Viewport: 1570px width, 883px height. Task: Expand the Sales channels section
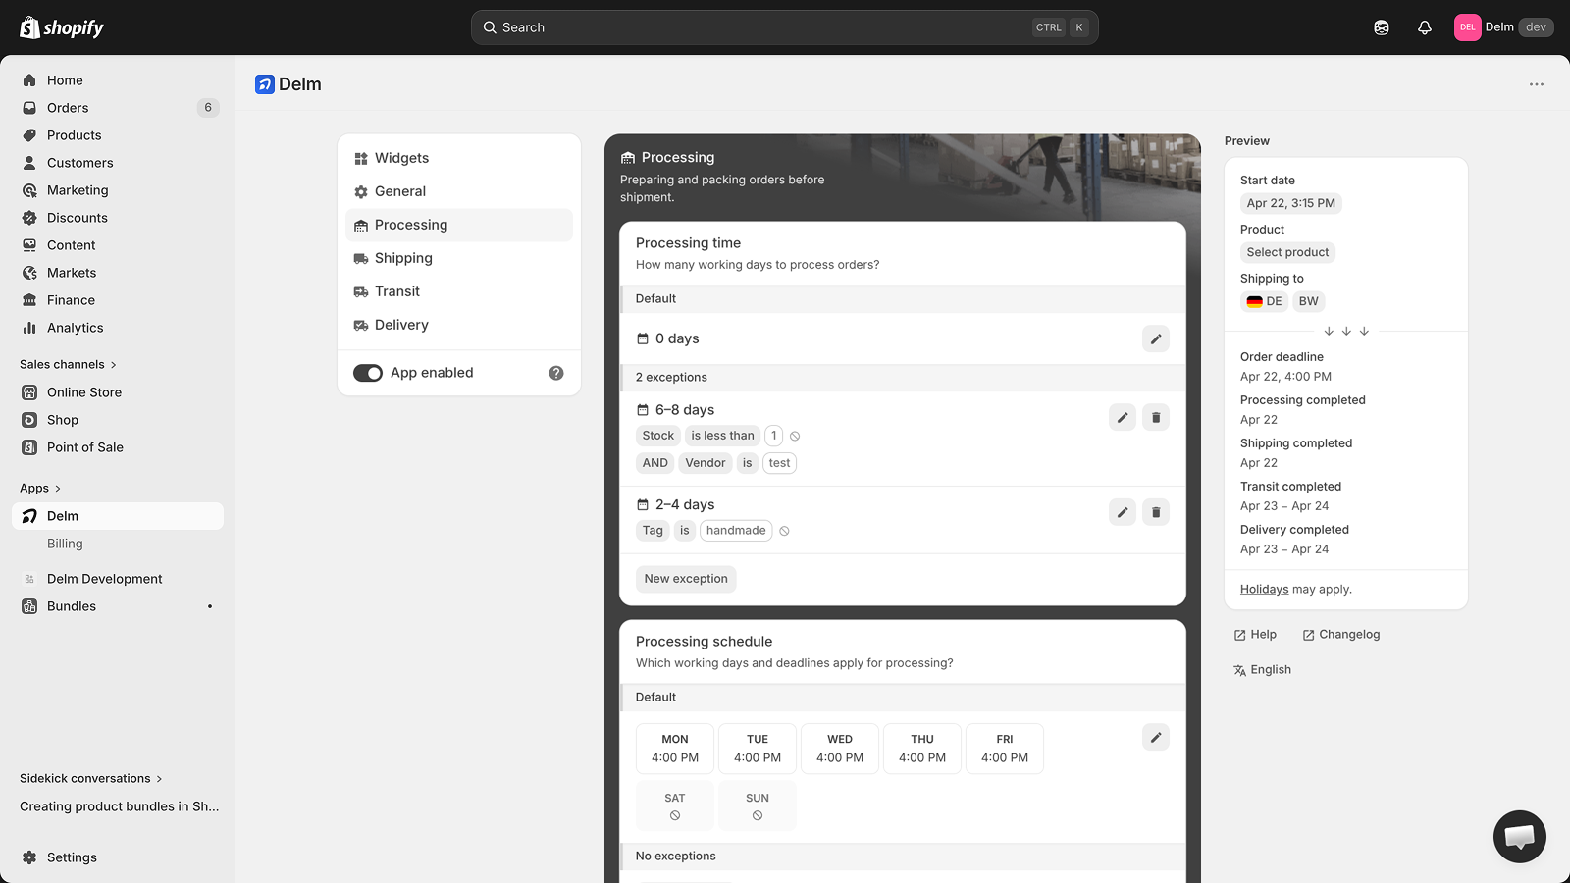pyautogui.click(x=68, y=364)
